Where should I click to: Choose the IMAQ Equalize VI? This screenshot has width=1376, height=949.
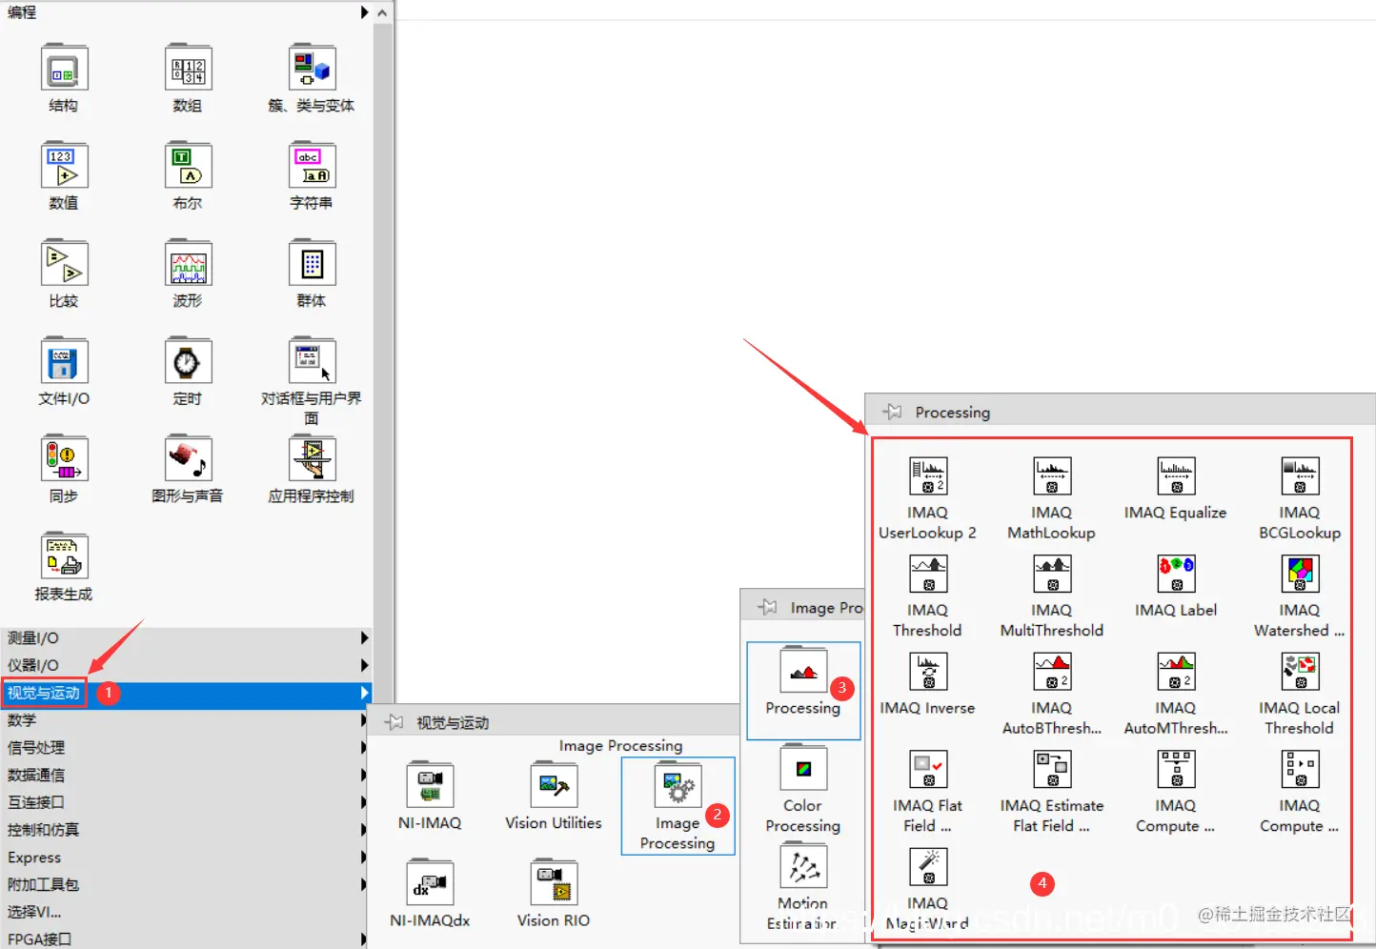click(1176, 476)
